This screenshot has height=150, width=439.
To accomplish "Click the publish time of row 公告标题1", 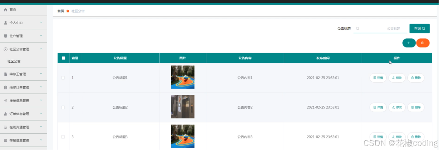I will tap(323, 78).
